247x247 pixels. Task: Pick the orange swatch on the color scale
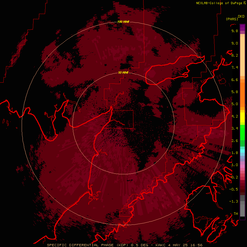point(242,94)
